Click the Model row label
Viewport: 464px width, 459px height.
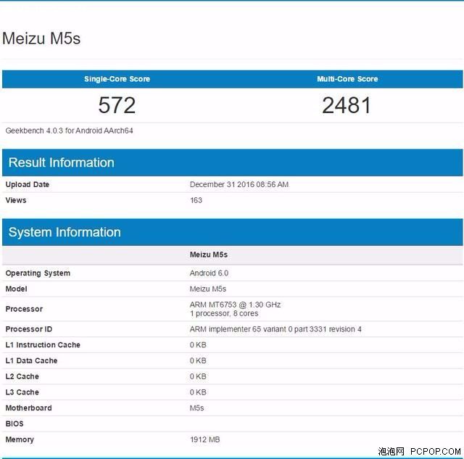(x=16, y=289)
